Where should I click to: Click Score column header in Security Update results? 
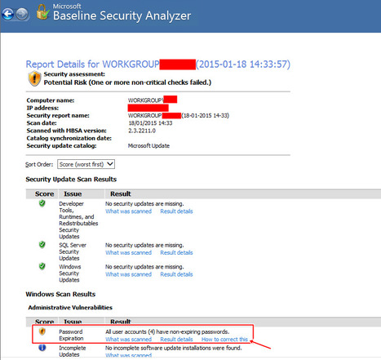point(44,193)
